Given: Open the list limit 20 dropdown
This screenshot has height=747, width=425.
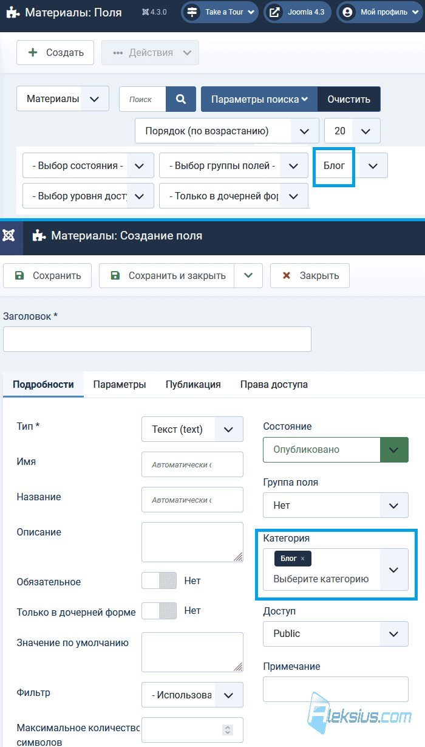Looking at the screenshot, I should point(352,131).
